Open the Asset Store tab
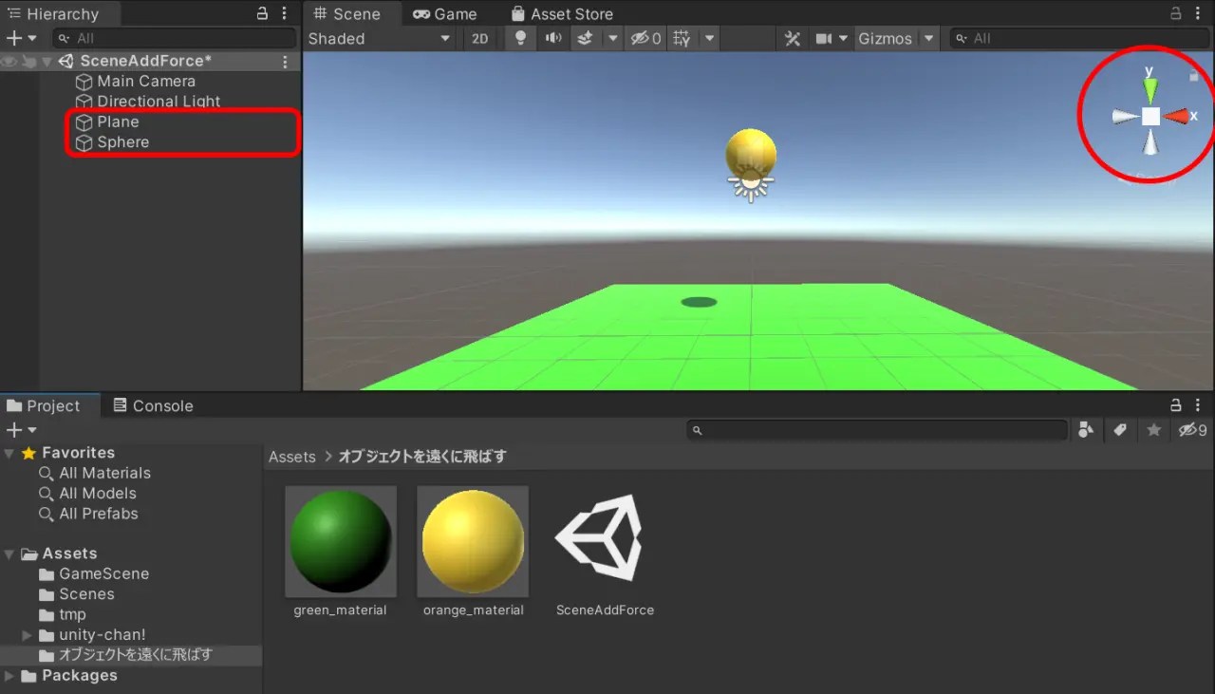1215x694 pixels. click(x=562, y=14)
